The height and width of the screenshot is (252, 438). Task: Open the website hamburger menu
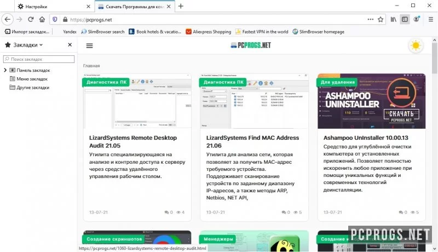pyautogui.click(x=89, y=45)
